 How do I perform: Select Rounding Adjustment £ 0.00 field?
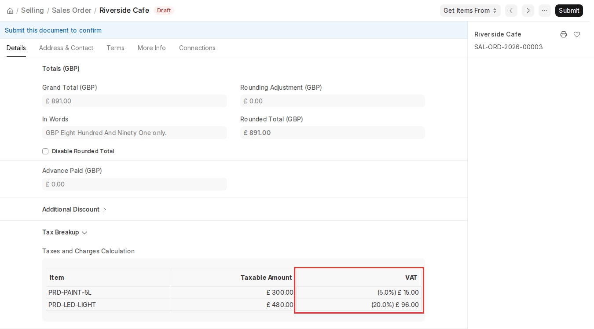pyautogui.click(x=333, y=101)
